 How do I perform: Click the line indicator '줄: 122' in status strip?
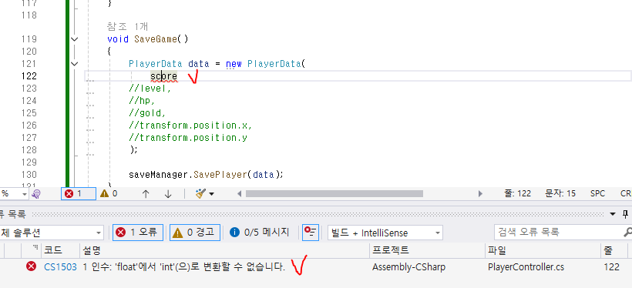(517, 194)
